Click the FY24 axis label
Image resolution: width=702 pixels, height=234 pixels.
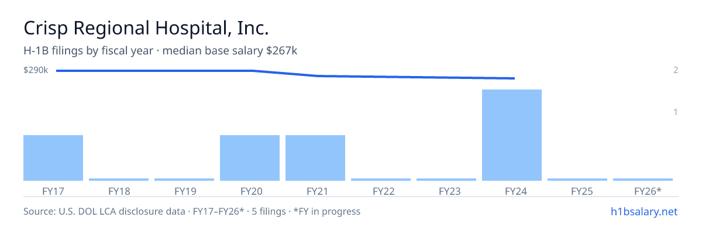pos(512,191)
